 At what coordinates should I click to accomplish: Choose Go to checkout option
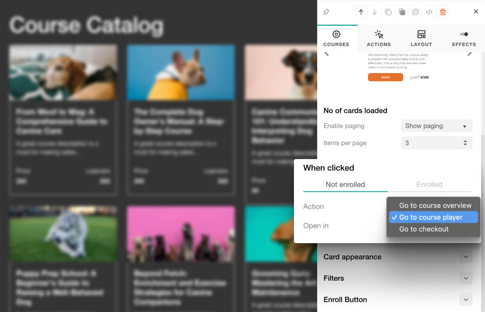[x=433, y=229]
